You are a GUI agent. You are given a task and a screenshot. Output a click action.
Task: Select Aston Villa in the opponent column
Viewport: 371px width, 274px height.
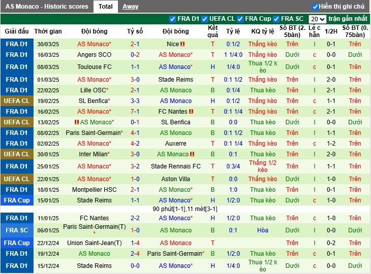175,179
